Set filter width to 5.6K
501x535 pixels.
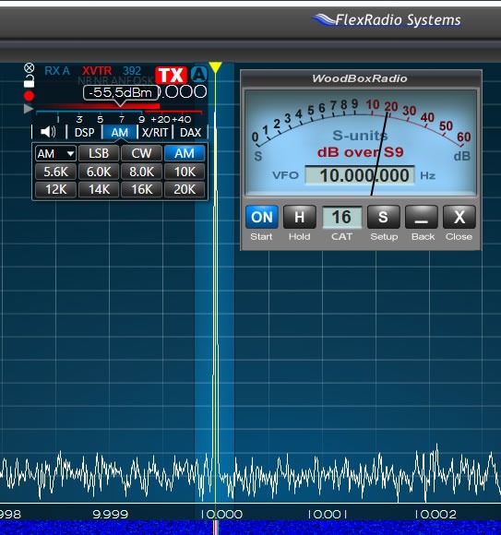55,172
